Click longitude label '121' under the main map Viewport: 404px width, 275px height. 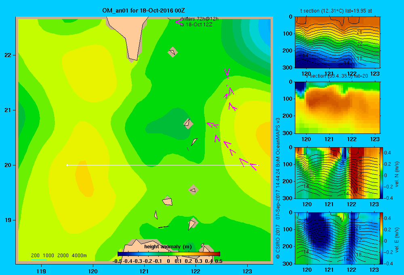(x=144, y=271)
